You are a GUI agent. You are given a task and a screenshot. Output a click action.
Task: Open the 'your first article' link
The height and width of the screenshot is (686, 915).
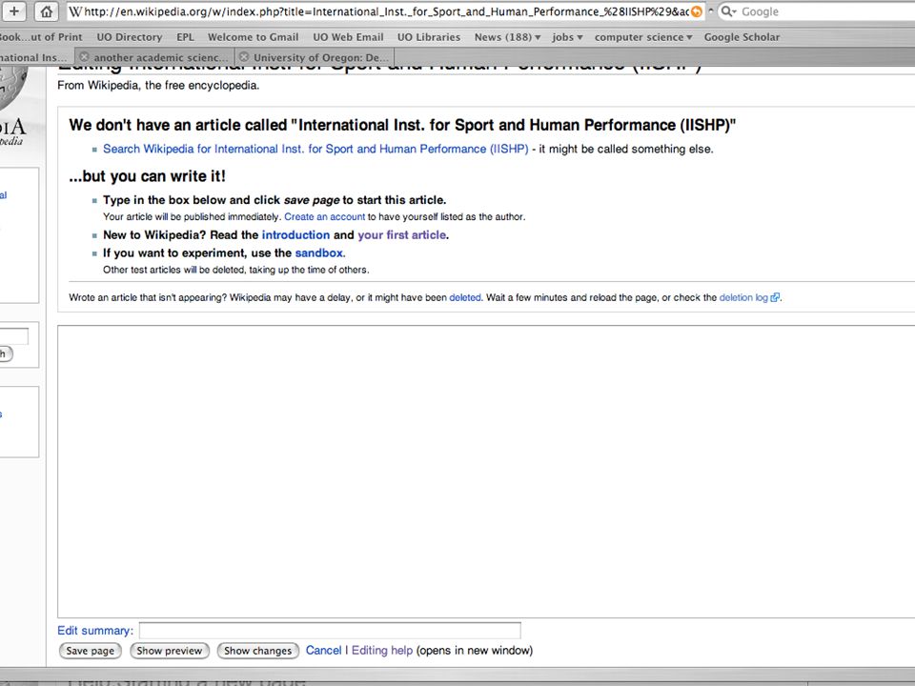click(x=402, y=235)
